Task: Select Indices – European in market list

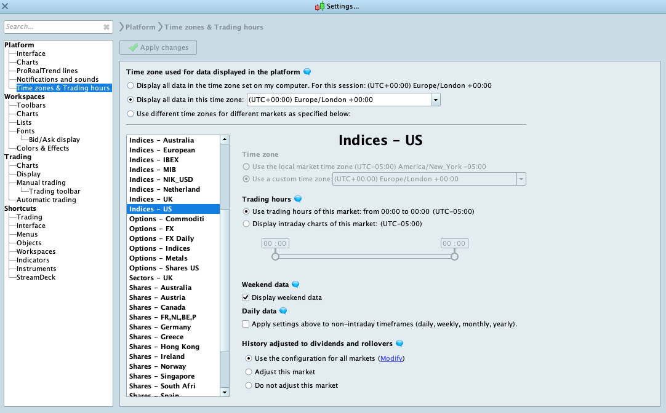Action: 174,150
